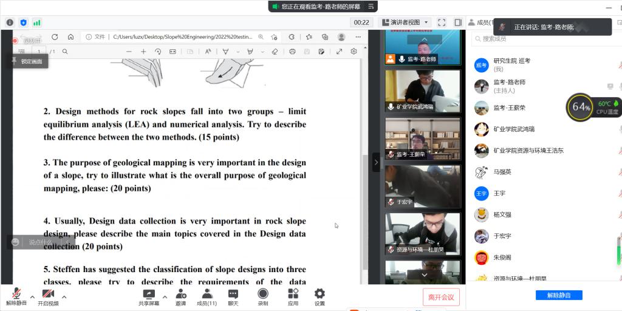
Task: Click PDF read aloud icon
Action: tap(208, 52)
